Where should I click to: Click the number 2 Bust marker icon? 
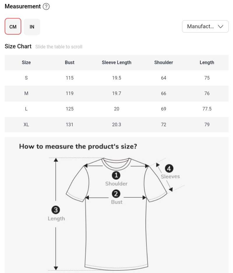pyautogui.click(x=116, y=194)
